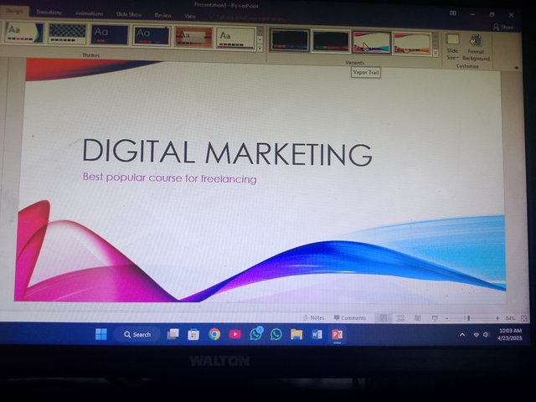Click the subtitle 'Best popular course for freelancing'
Viewport: 536px width, 402px height.
[169, 178]
